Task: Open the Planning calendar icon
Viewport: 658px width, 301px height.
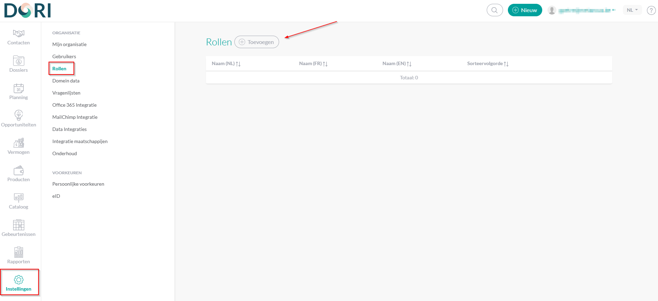Action: (19, 88)
